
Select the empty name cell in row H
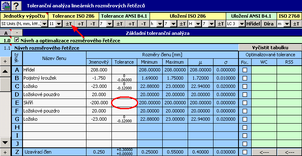[x=54, y=127]
